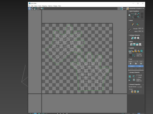Click Relax Until Flat icon
This screenshot has height=114, width=153.
[135, 38]
